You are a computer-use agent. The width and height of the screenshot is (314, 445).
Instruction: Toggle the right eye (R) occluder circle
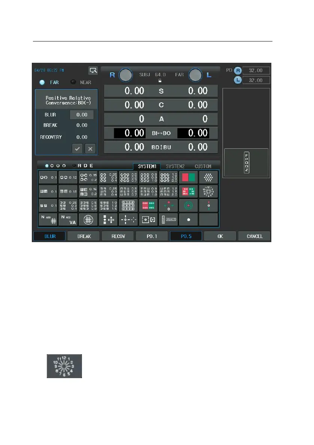pos(125,75)
